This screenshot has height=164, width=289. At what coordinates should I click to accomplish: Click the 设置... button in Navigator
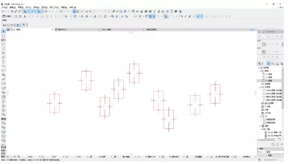tap(270, 155)
